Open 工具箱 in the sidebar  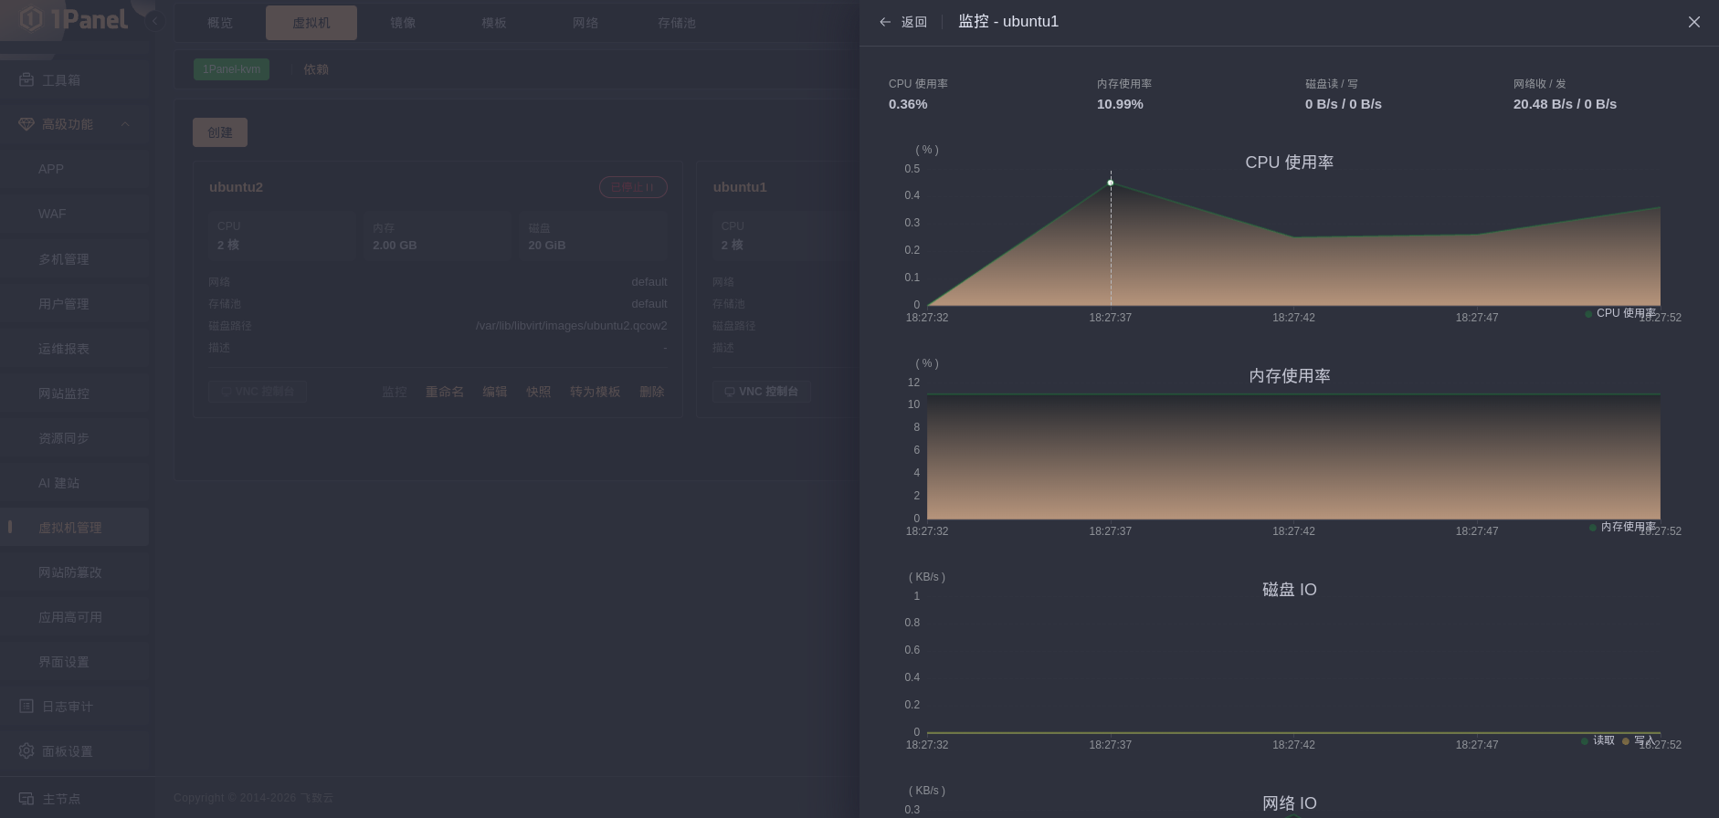pos(75,80)
